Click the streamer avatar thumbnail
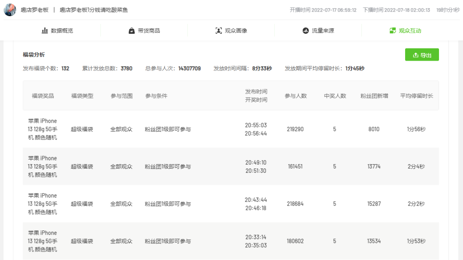Screen dimensions: 463x260 [10, 10]
